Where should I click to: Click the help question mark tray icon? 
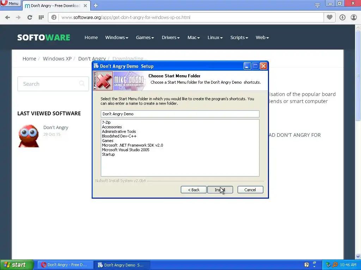tap(306, 265)
